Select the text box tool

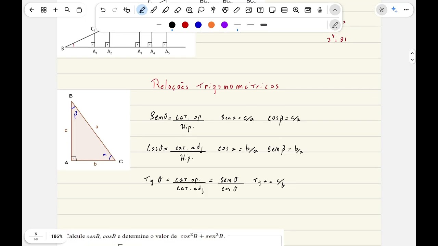click(260, 10)
